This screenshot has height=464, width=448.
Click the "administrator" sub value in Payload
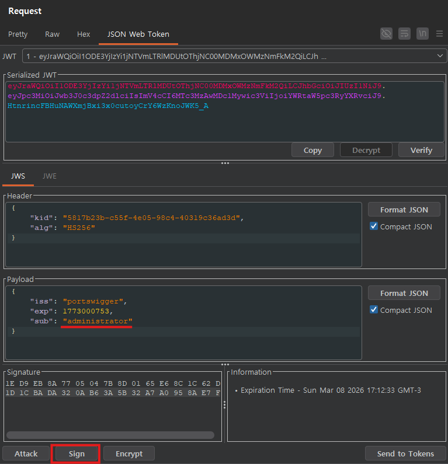pyautogui.click(x=98, y=322)
